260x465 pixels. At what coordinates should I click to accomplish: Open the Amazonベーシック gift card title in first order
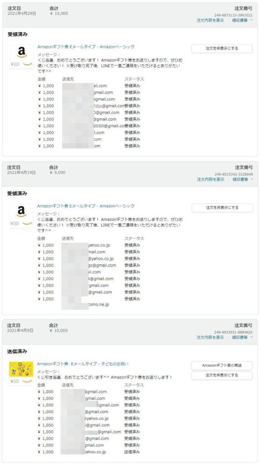86,47
